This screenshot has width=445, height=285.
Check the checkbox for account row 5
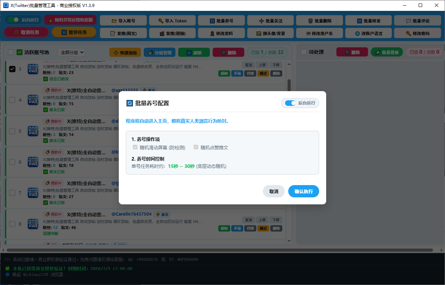pyautogui.click(x=12, y=131)
